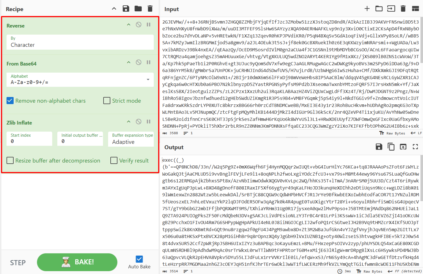Click the Start index field
The width and height of the screenshot is (423, 274).
click(x=29, y=139)
